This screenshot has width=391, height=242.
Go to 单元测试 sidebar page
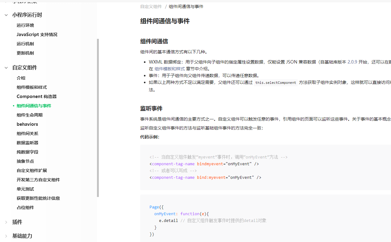[x=25, y=189]
